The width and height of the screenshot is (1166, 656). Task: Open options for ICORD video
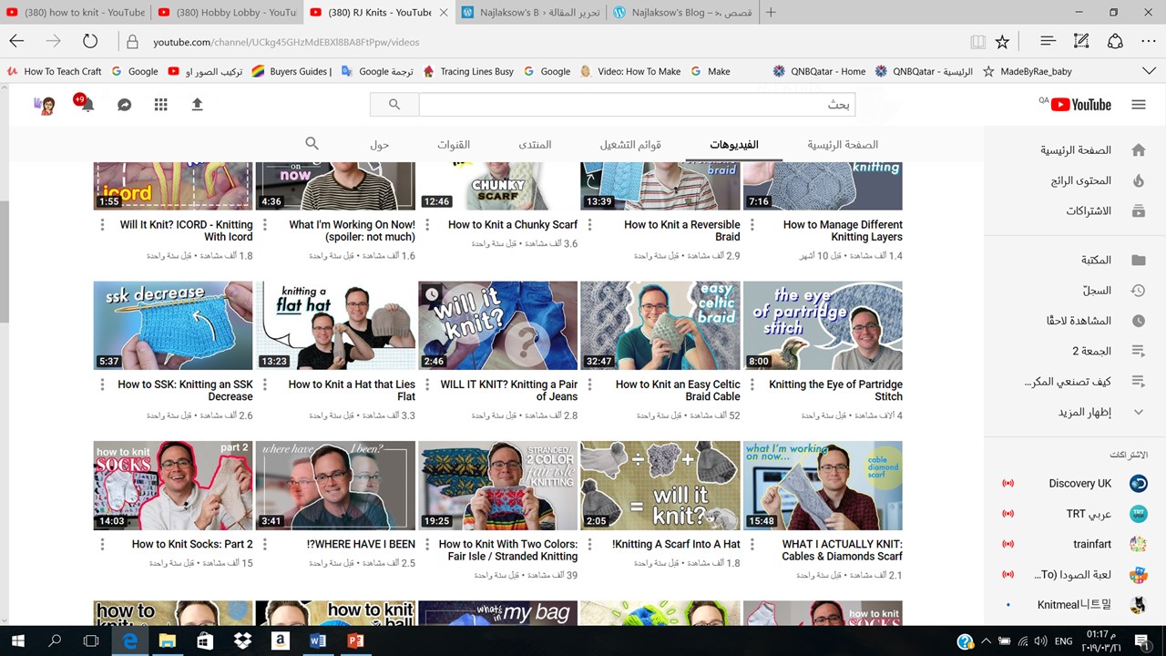(x=102, y=225)
